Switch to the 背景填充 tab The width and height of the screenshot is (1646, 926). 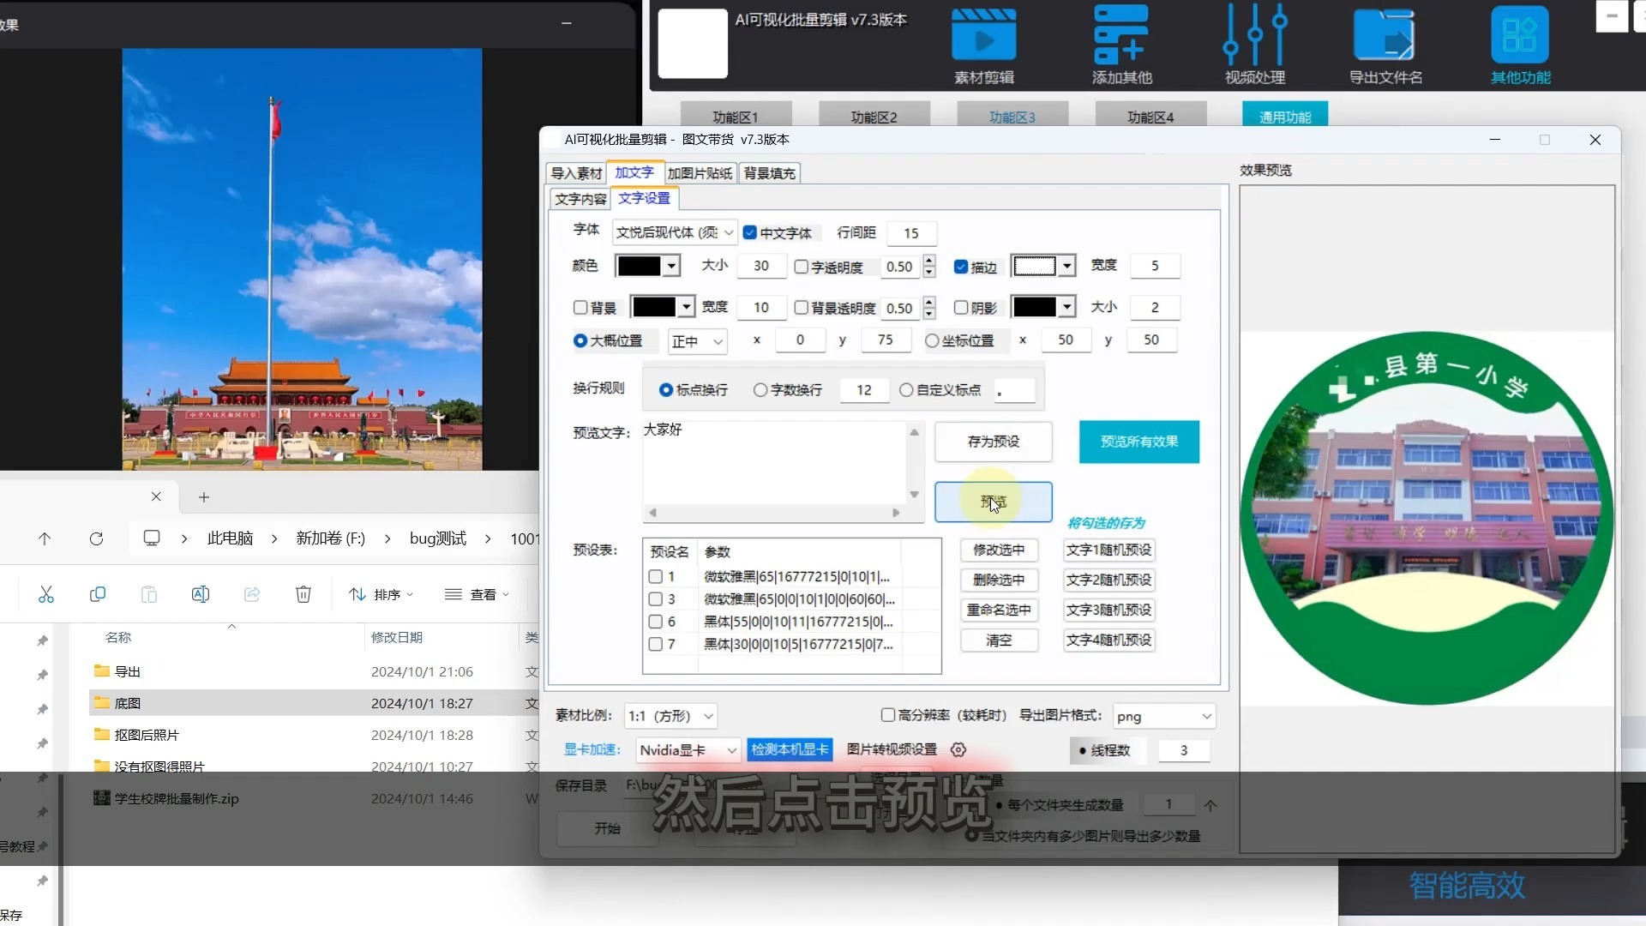coord(770,173)
